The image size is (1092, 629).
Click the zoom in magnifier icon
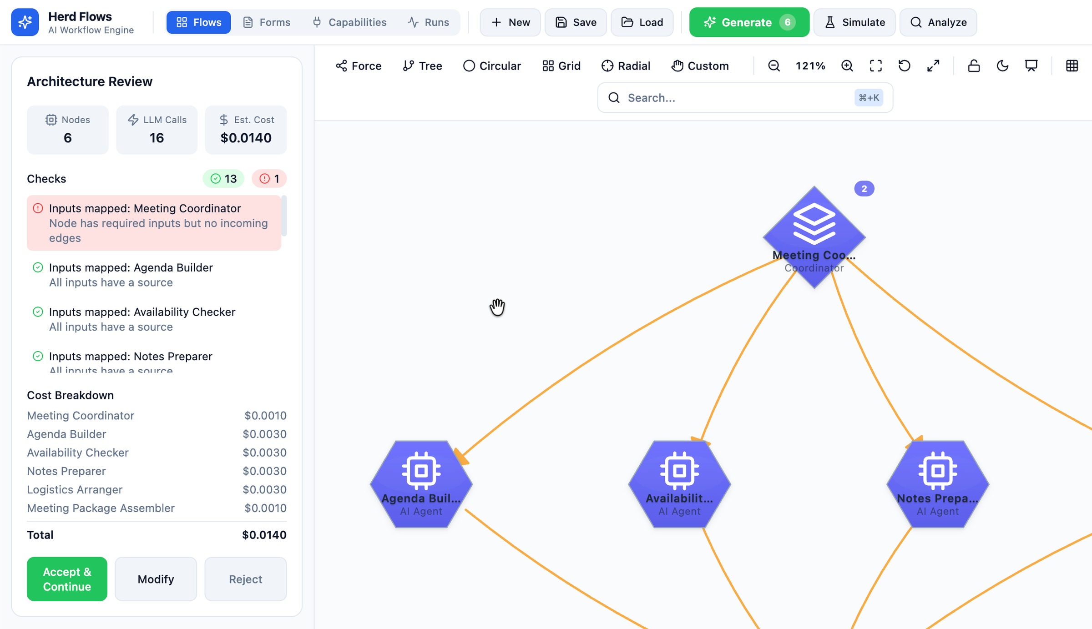847,66
